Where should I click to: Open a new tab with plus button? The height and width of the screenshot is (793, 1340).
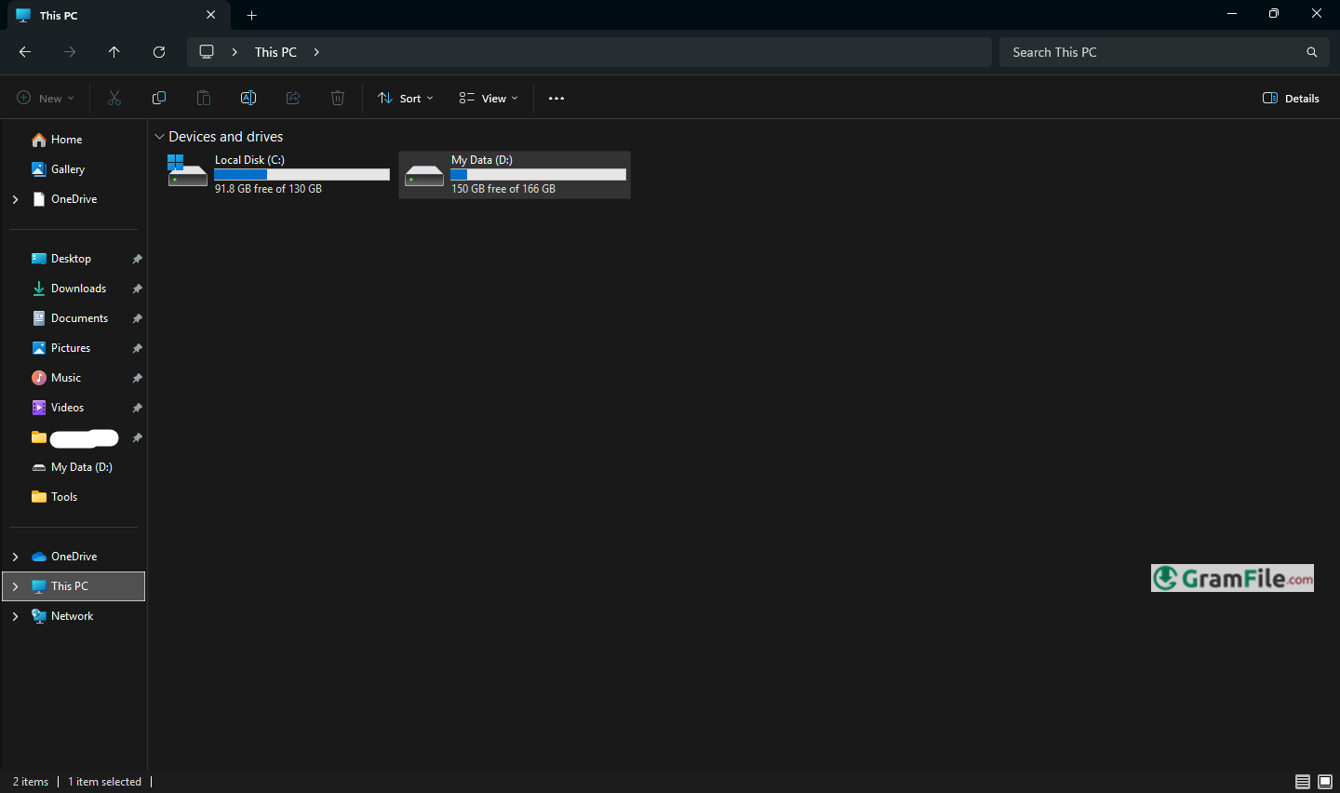(x=252, y=15)
